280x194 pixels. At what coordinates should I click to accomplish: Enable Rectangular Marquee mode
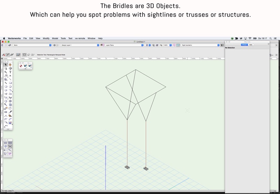[24, 55]
